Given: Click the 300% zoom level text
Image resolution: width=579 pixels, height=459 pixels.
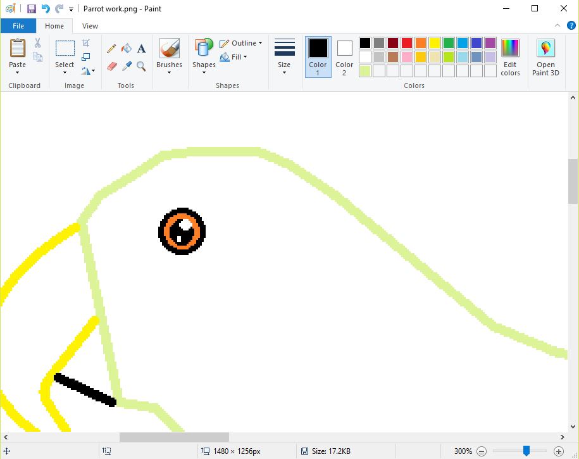Looking at the screenshot, I should tap(463, 451).
